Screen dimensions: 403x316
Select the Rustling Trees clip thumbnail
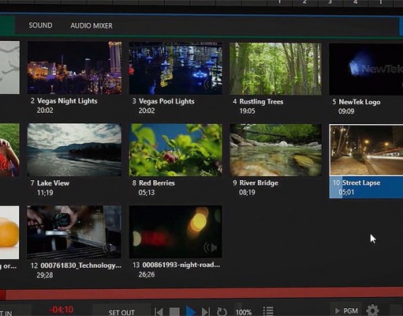pyautogui.click(x=275, y=69)
